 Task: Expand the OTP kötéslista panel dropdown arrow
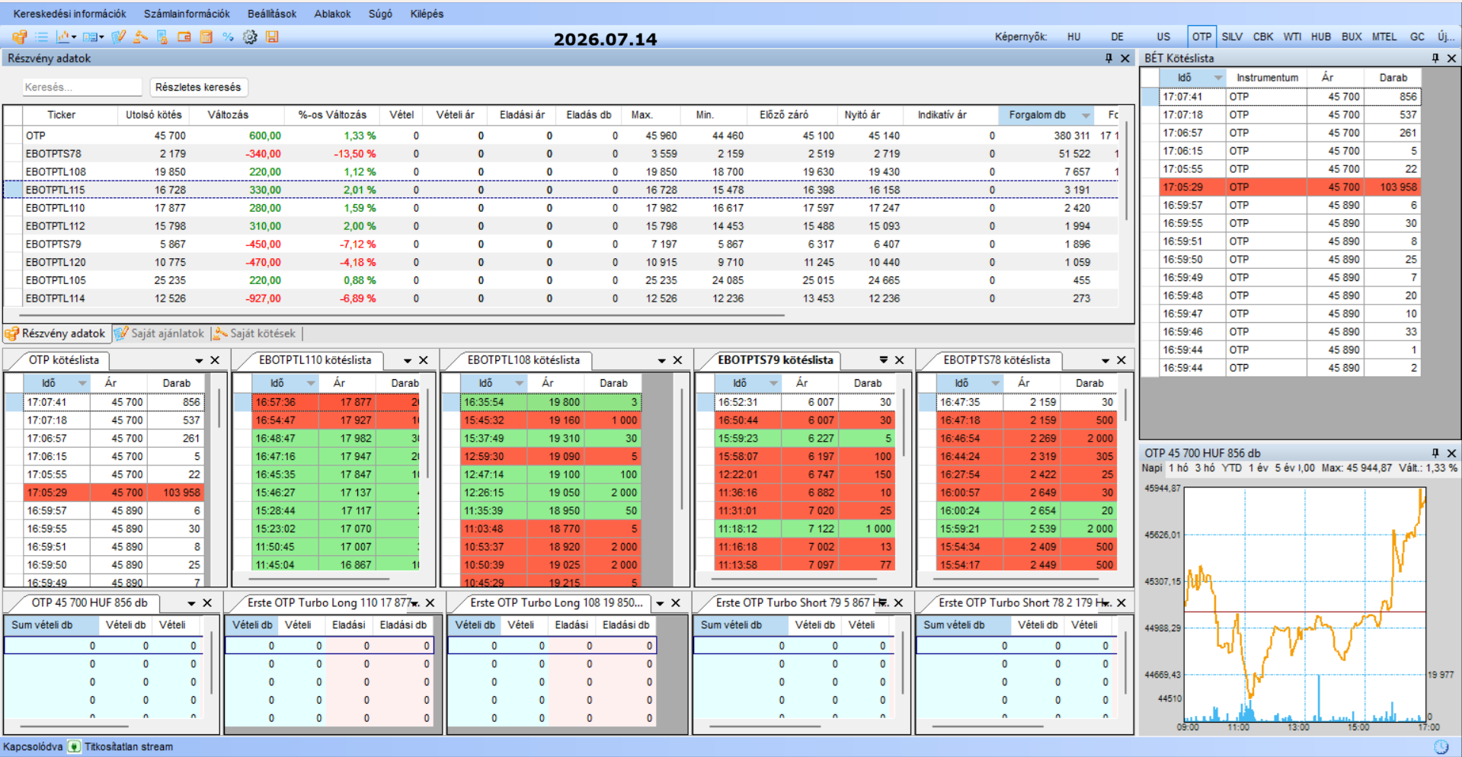pyautogui.click(x=199, y=360)
